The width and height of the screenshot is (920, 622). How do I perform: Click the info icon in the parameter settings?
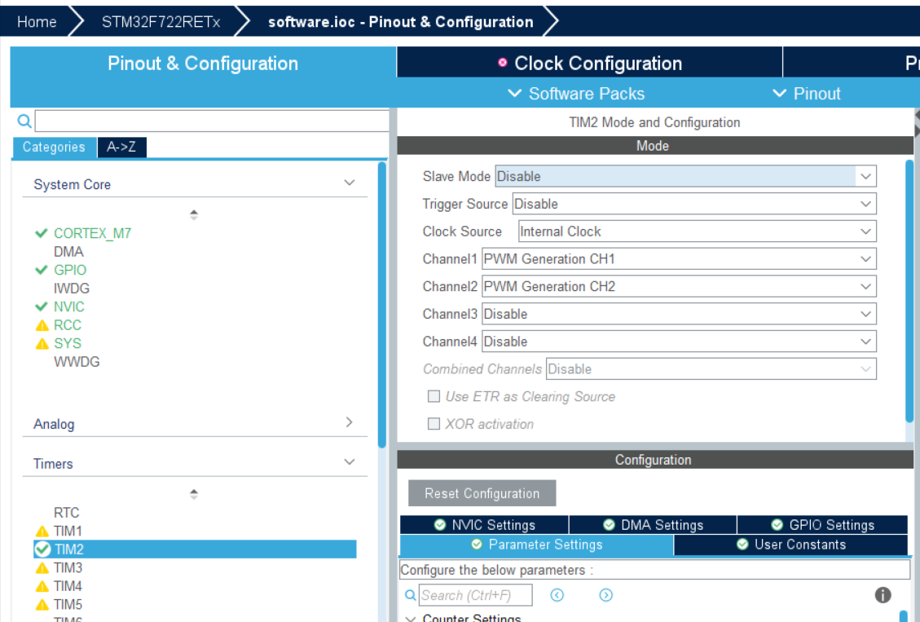point(883,595)
